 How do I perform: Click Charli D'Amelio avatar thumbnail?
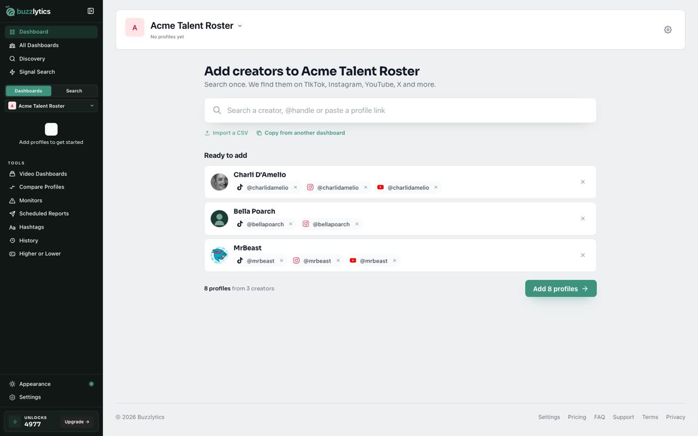point(219,182)
